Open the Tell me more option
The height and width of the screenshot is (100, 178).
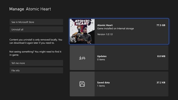tap(36, 63)
